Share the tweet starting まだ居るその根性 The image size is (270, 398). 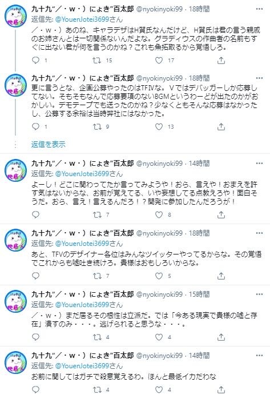click(x=221, y=337)
